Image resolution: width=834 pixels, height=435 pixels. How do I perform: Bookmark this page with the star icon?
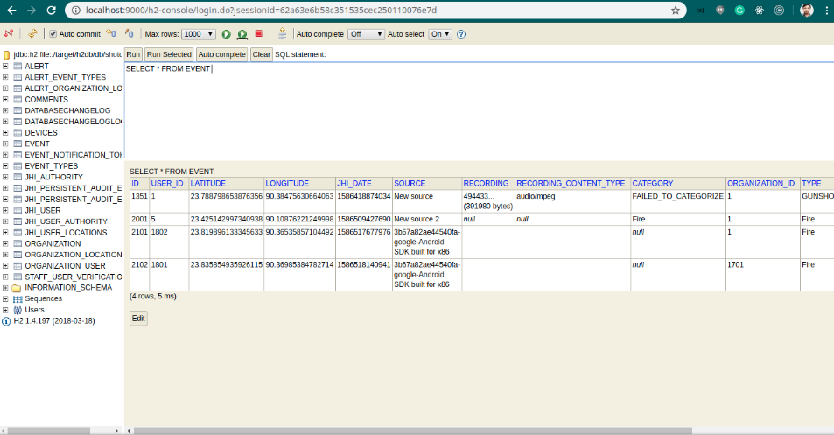coord(676,11)
